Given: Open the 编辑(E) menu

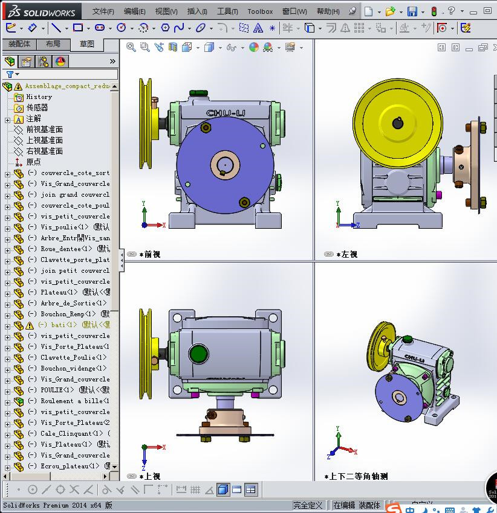Looking at the screenshot, I should pyautogui.click(x=134, y=11).
